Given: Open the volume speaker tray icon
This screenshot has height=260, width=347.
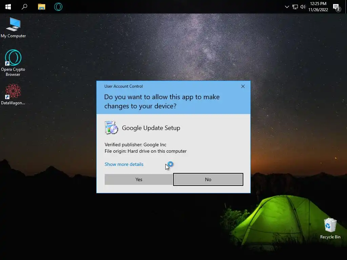Looking at the screenshot, I should click(303, 7).
